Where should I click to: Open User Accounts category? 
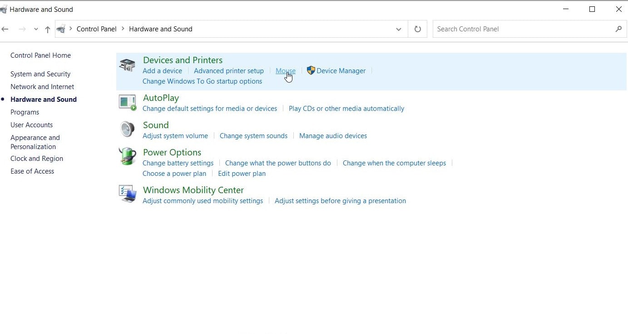[32, 125]
